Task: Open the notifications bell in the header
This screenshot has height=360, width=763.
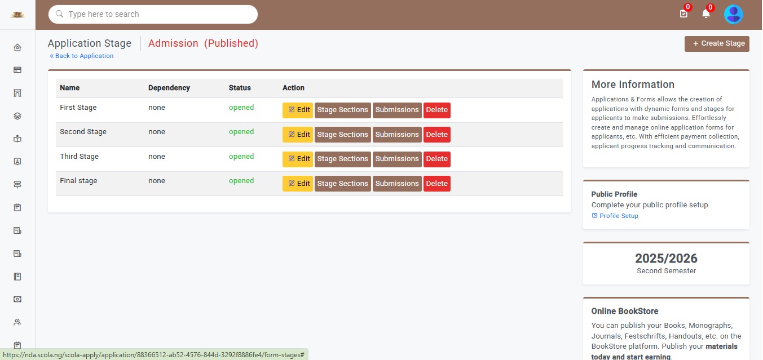Action: pos(705,14)
